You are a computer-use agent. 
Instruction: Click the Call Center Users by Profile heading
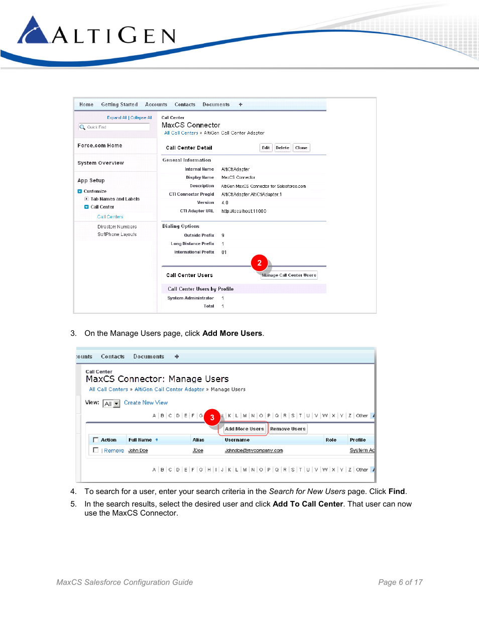tap(201, 289)
